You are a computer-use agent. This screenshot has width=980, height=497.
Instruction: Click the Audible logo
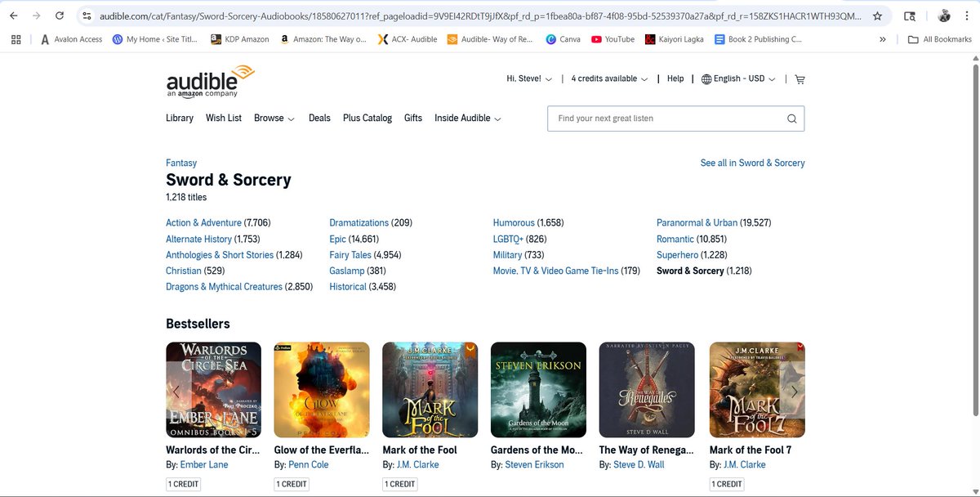coord(211,83)
